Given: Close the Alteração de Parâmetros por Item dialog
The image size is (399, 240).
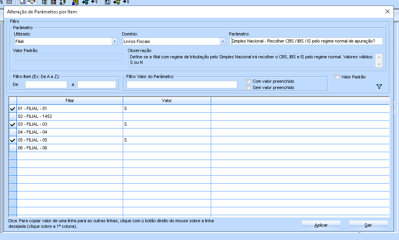Looking at the screenshot, I should [387, 11].
